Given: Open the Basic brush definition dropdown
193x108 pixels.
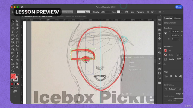Looking at the screenshot, I should (x=91, y=12).
